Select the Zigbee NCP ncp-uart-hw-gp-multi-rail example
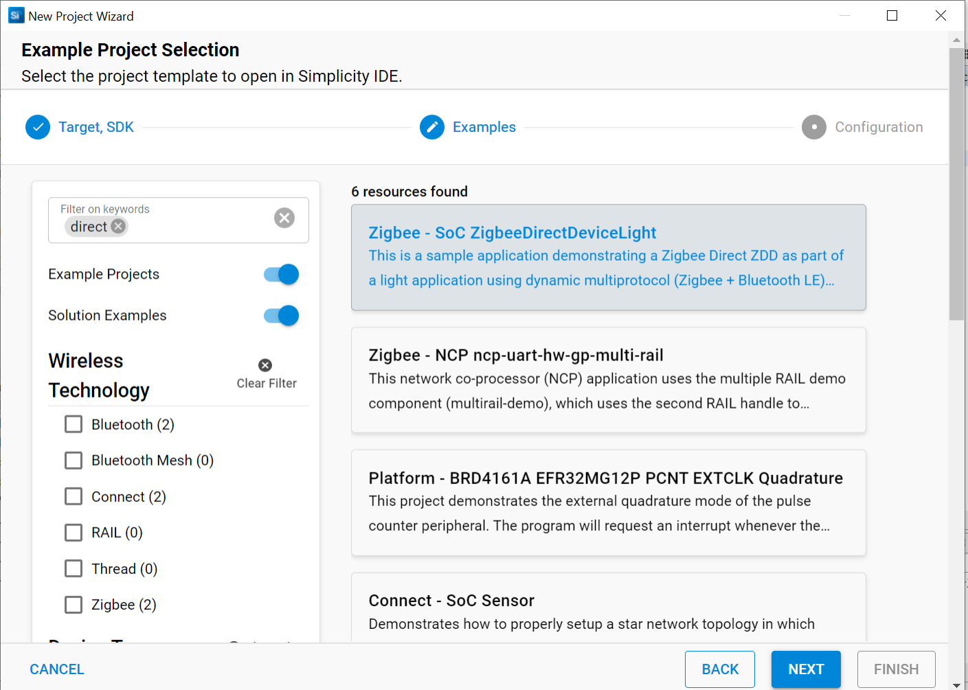The width and height of the screenshot is (968, 690). tap(608, 380)
